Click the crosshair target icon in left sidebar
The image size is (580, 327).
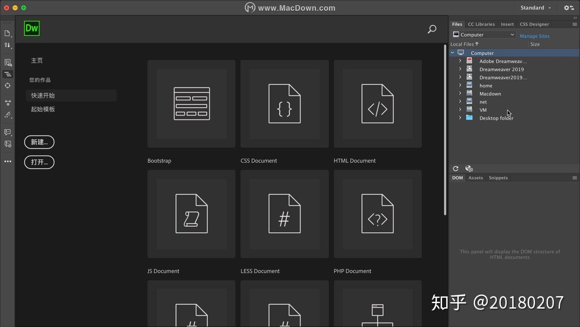pos(7,85)
